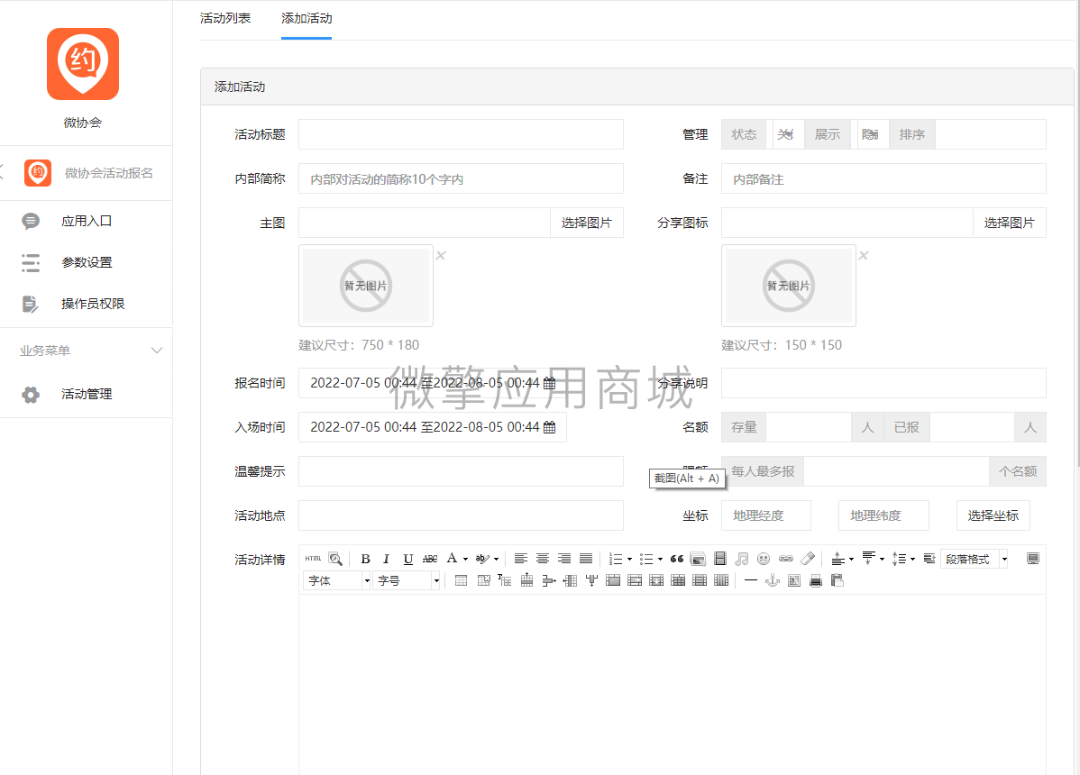This screenshot has height=775, width=1080.
Task: Click the first-line indent icon
Action: coord(929,559)
